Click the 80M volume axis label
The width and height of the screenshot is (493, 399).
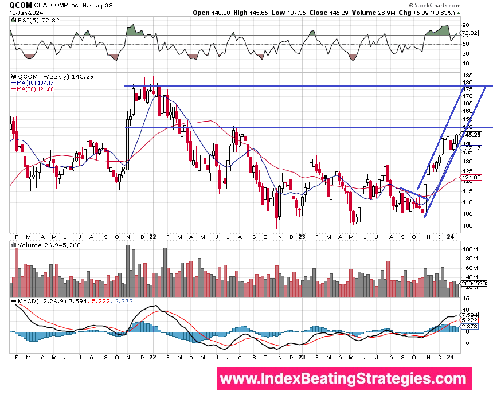coord(471,259)
